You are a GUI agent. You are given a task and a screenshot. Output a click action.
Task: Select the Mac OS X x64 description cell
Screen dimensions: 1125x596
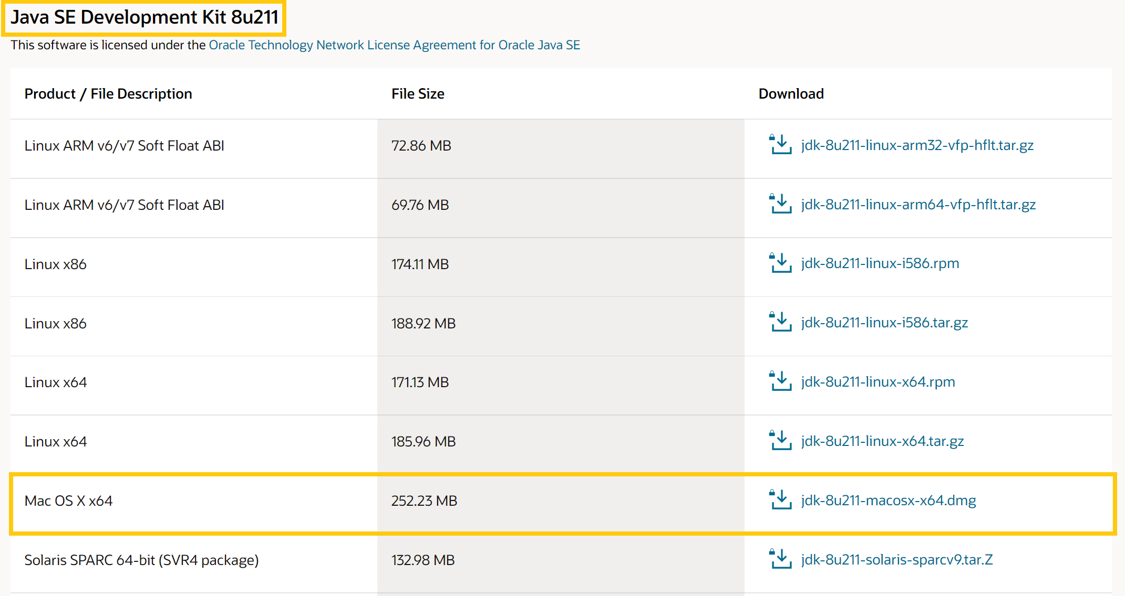pos(194,501)
